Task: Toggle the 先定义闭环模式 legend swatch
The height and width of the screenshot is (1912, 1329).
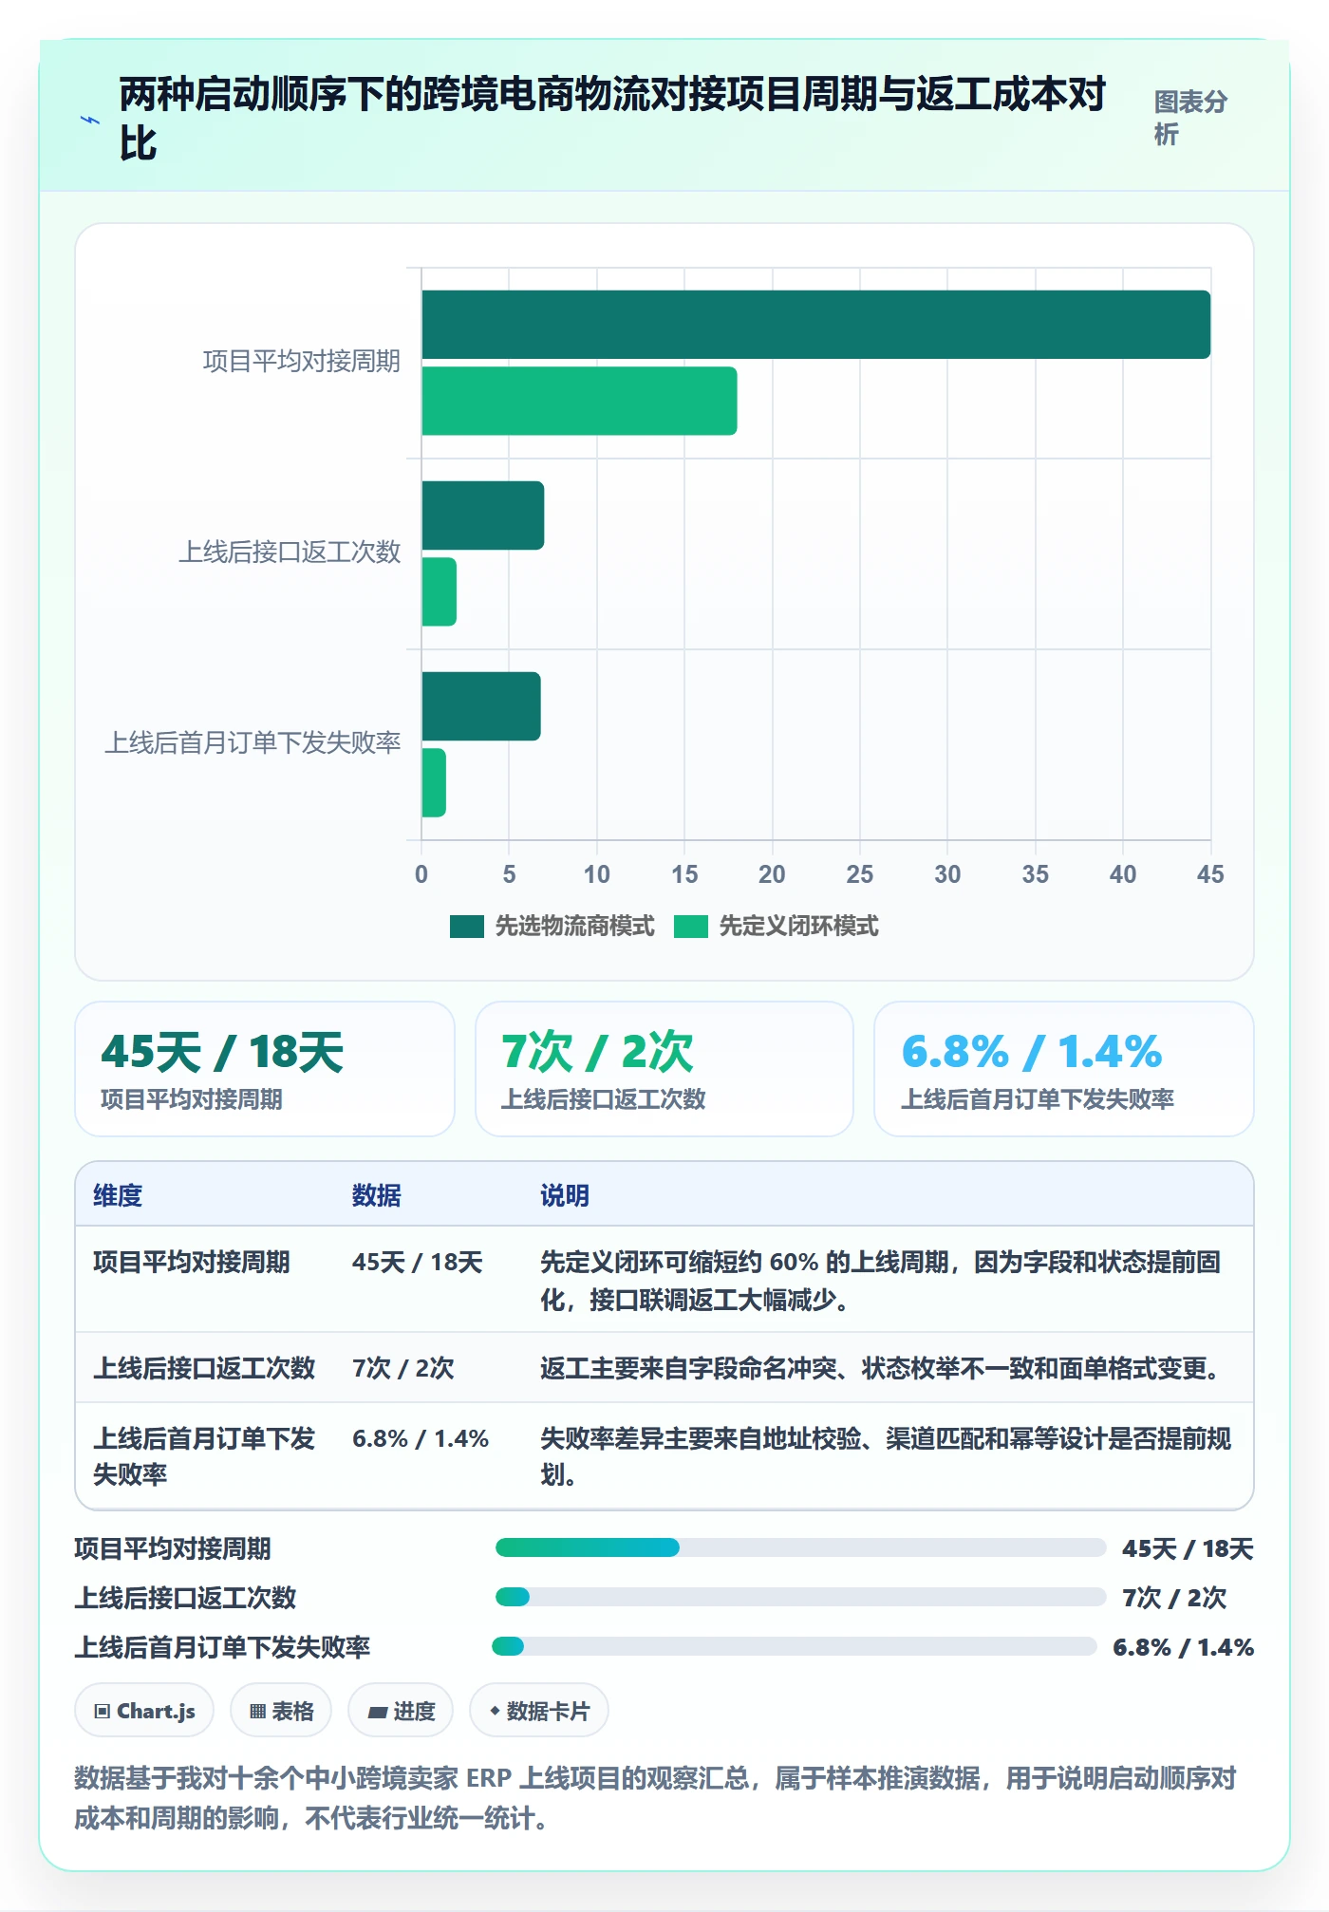Action: point(690,927)
